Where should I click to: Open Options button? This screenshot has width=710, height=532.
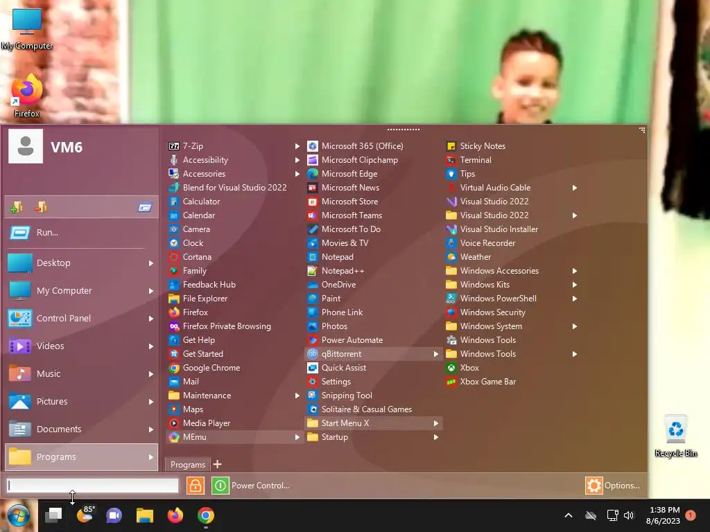pos(613,486)
